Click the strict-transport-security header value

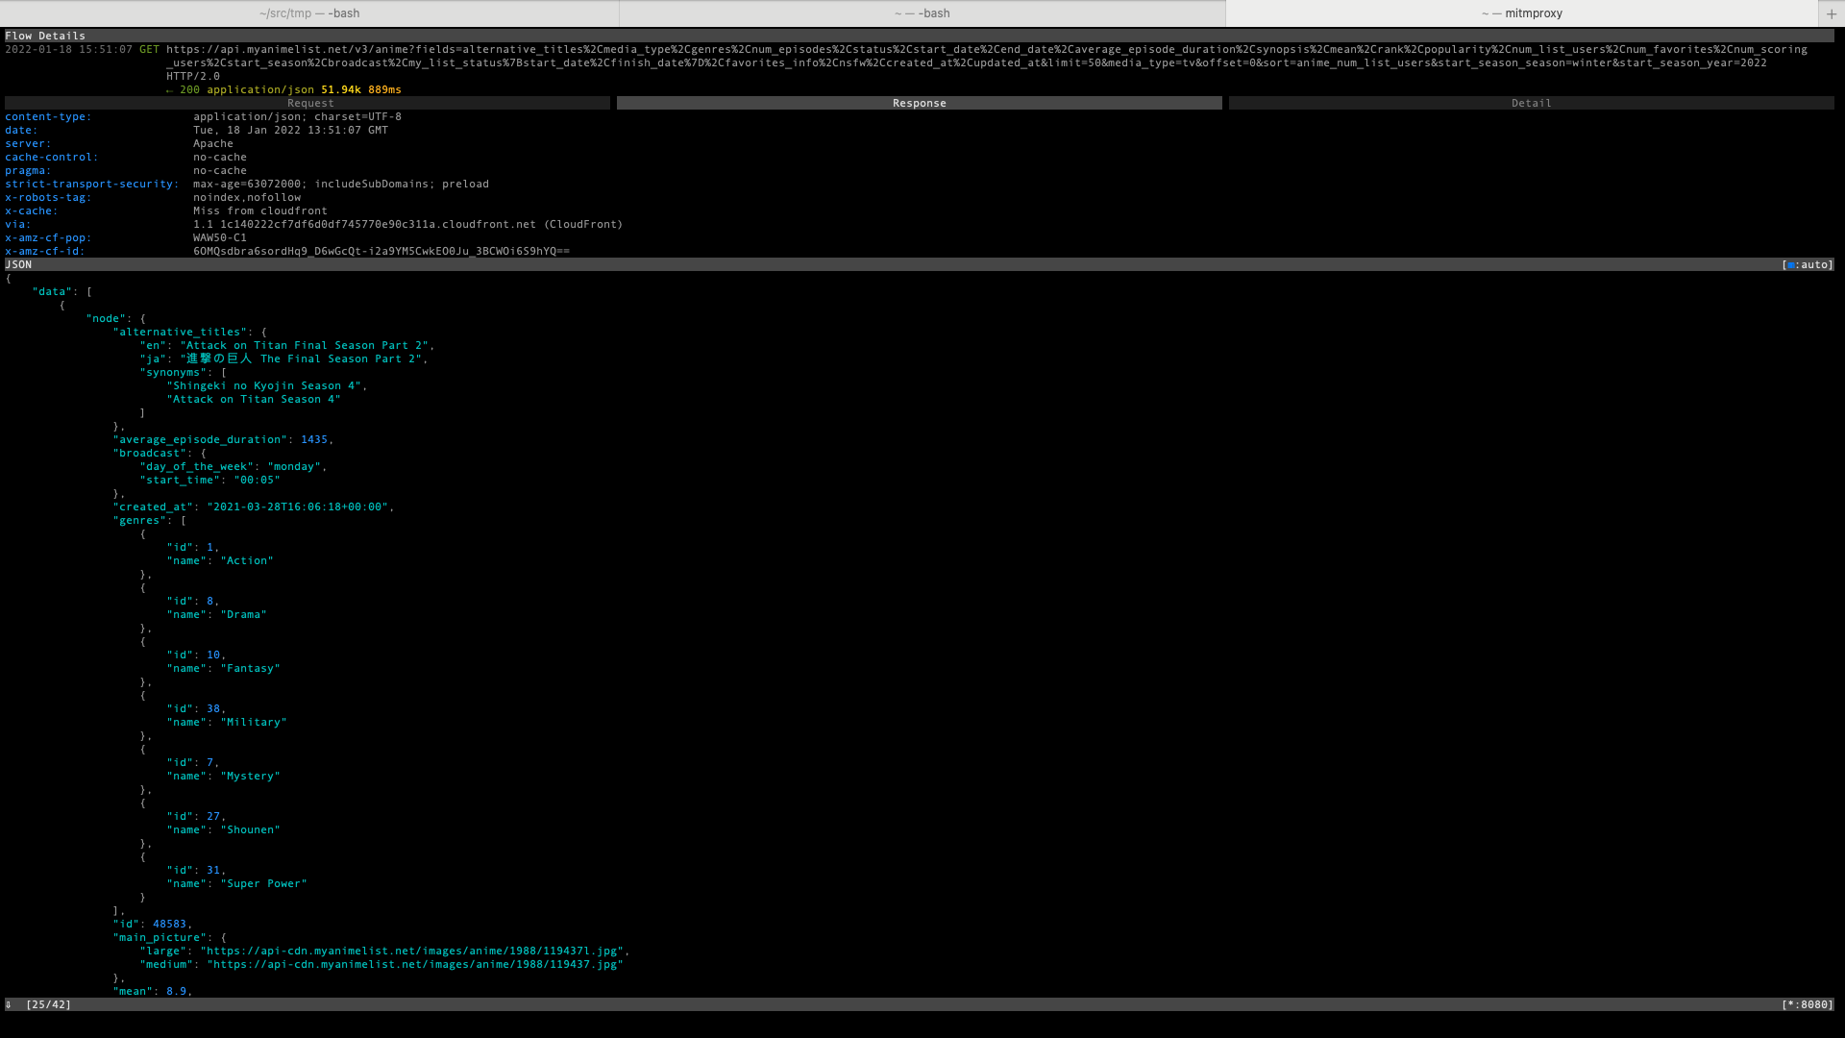(341, 184)
